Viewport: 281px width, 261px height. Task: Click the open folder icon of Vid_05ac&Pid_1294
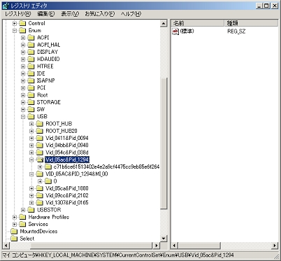click(x=40, y=160)
